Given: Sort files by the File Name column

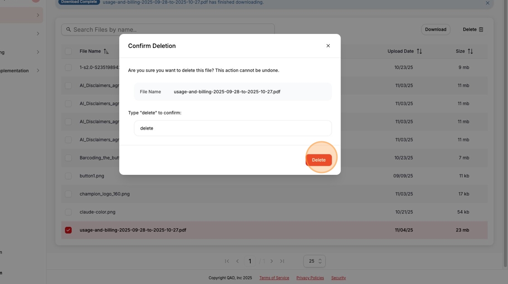Looking at the screenshot, I should pos(106,51).
